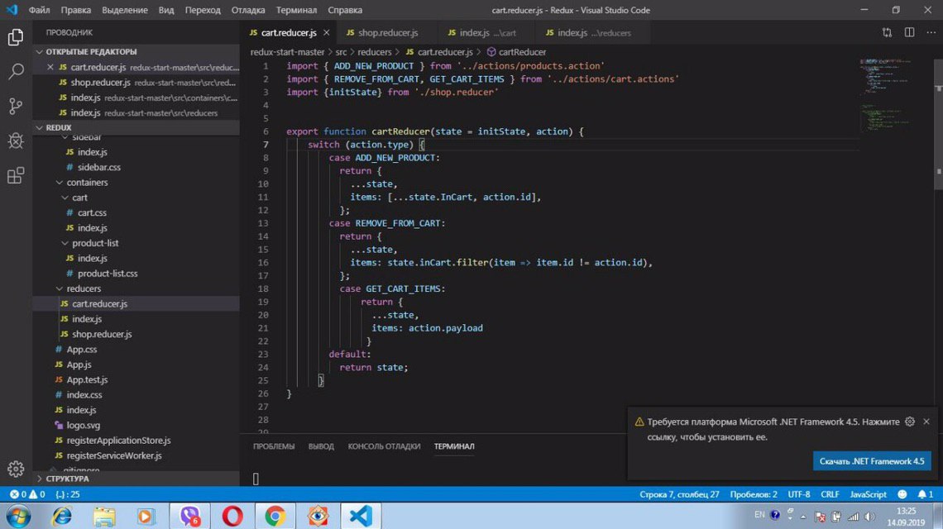This screenshot has width=943, height=529.
Task: Close the cart.reducer.js editor tab
Action: (327, 33)
